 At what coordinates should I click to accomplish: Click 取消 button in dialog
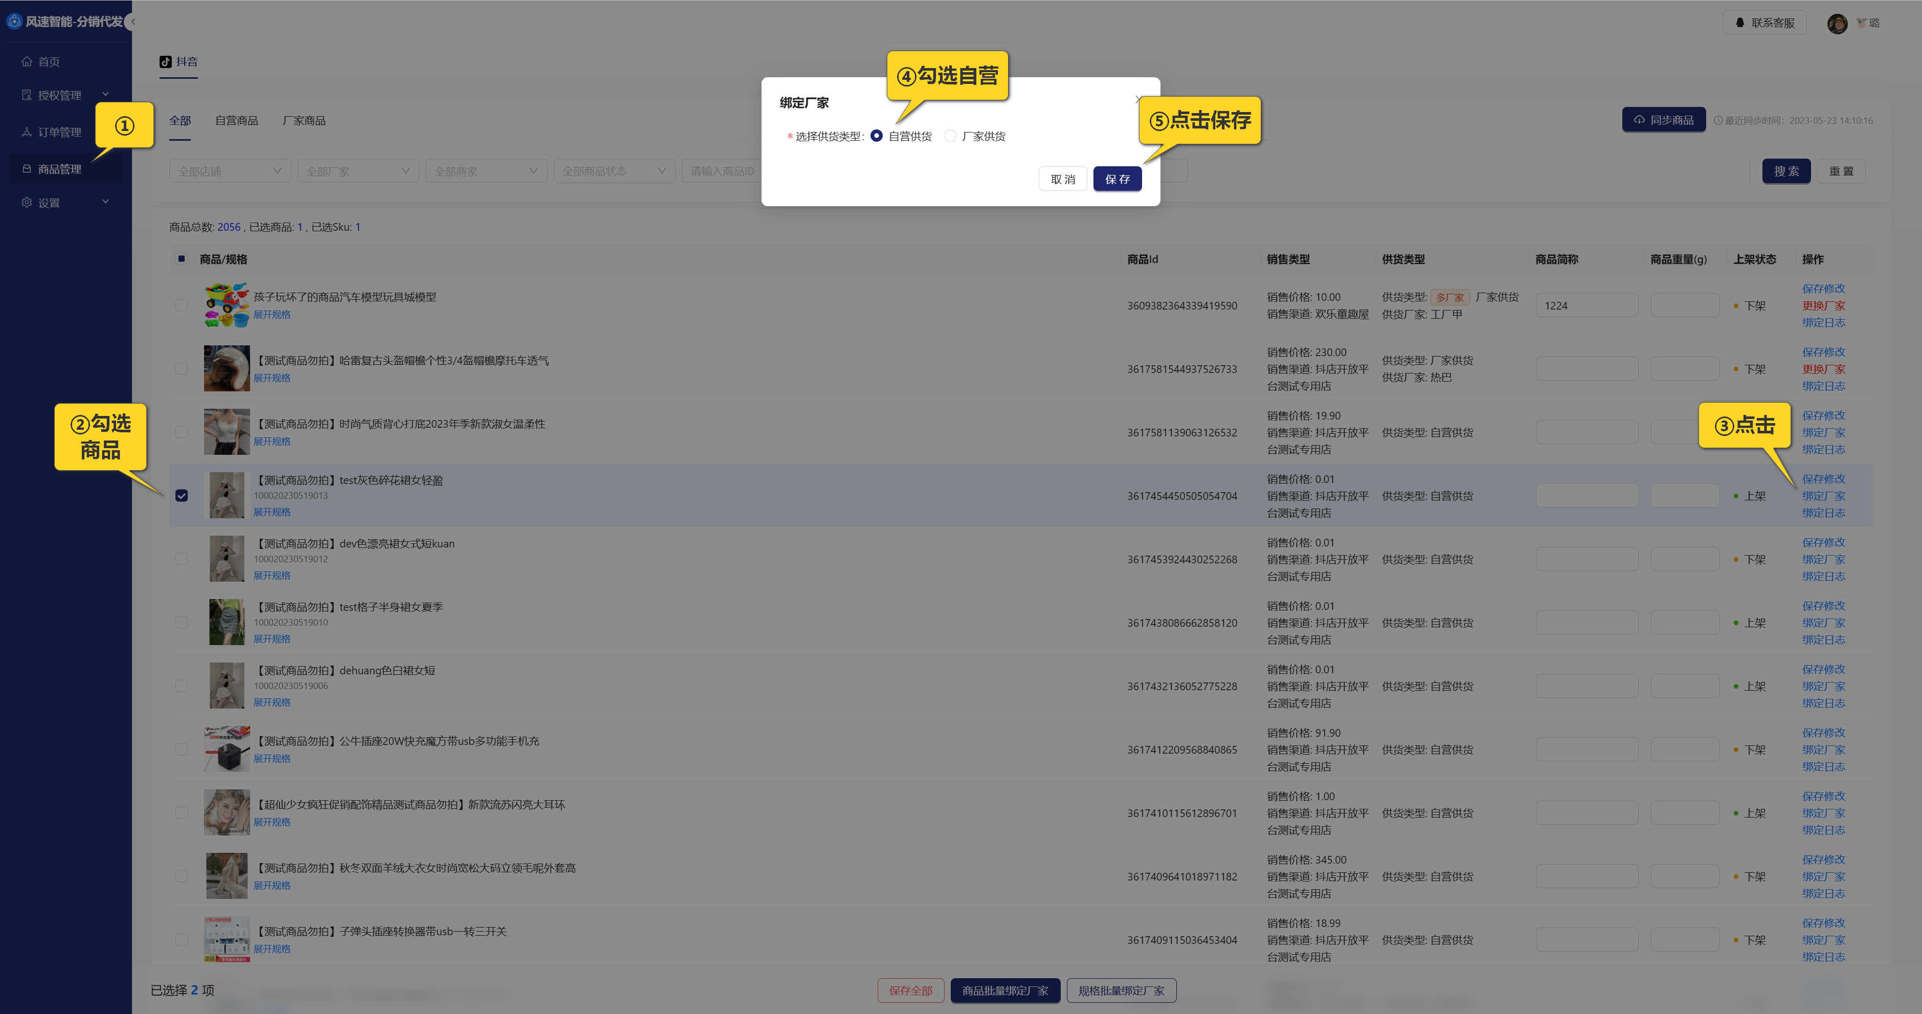(1062, 179)
